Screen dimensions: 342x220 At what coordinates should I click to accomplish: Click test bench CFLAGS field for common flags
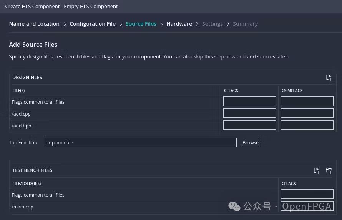coord(307,194)
